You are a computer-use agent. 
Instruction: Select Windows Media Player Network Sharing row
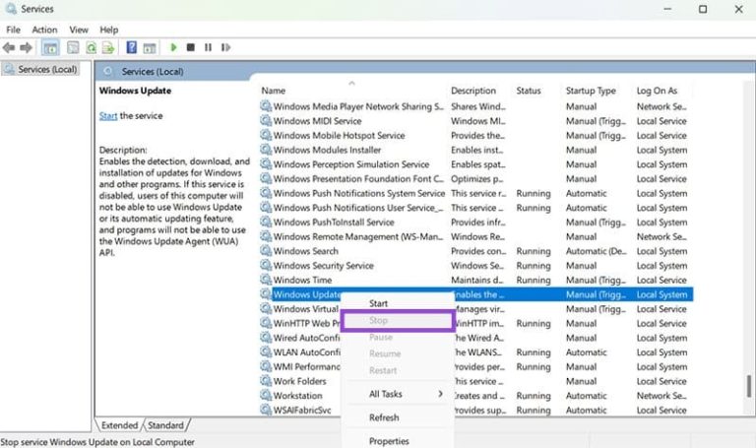[475, 106]
